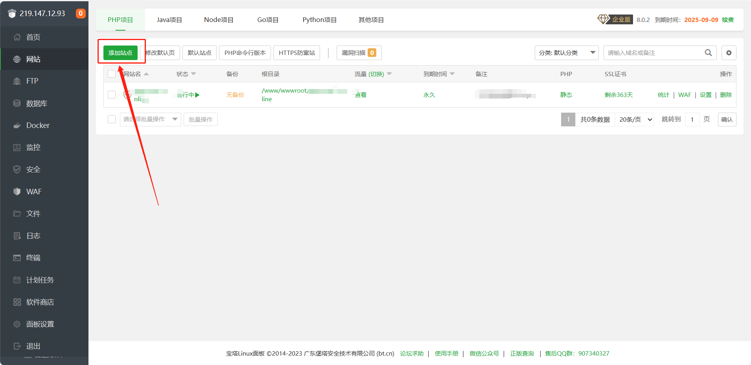The height and width of the screenshot is (365, 751).
Task: Open the Home (首页) sidebar icon
Action: tap(17, 37)
